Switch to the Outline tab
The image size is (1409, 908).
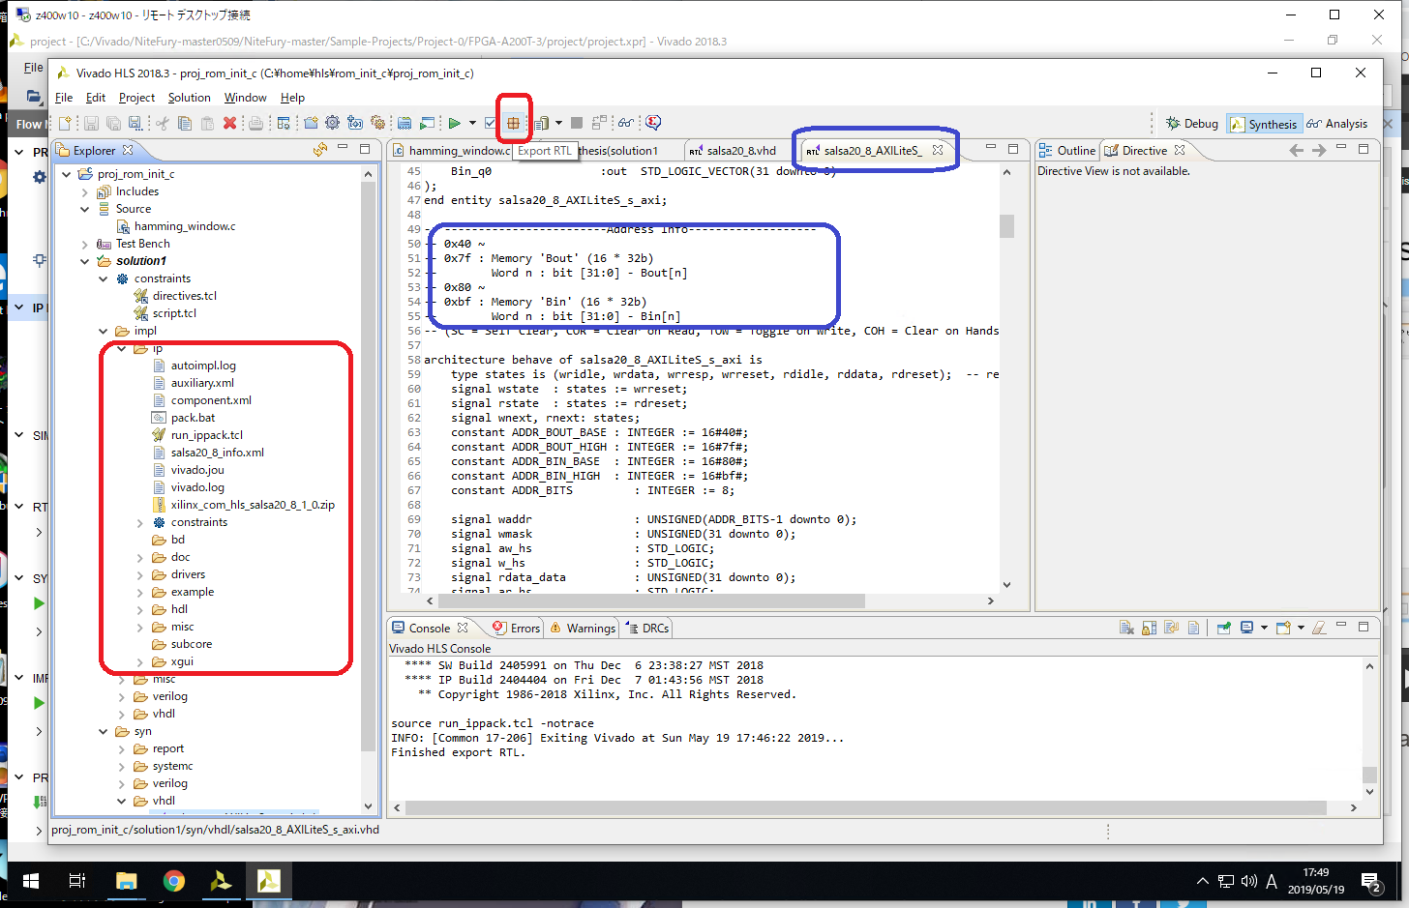[x=1067, y=150]
